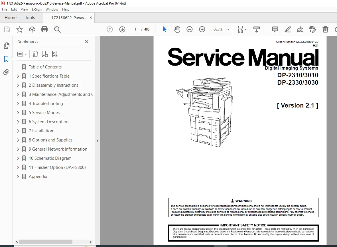Delete selected bookmark trash icon
Screen dimensions: 337x247
35,54
